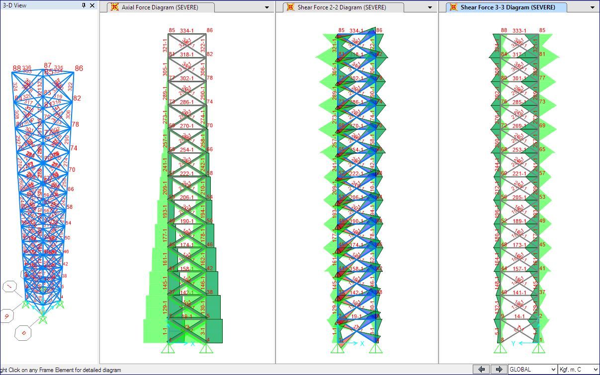Click the Axial Force Diagram tab icon
This screenshot has height=375, width=600.
(114, 7)
